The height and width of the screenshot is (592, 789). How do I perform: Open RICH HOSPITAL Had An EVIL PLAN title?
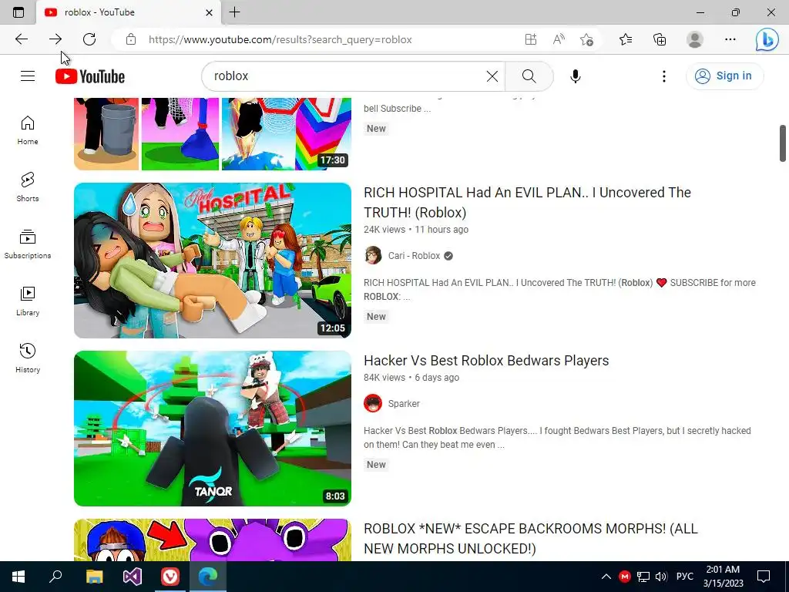pos(527,203)
